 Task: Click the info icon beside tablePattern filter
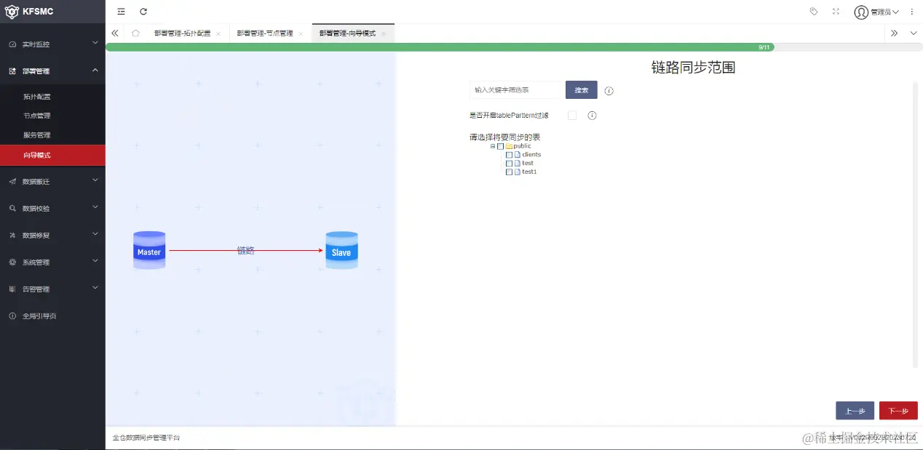coord(592,116)
